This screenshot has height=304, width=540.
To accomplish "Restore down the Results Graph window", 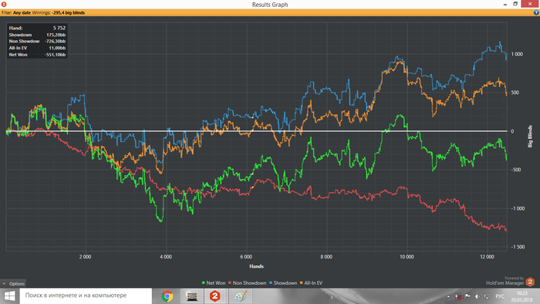I will 515,4.
